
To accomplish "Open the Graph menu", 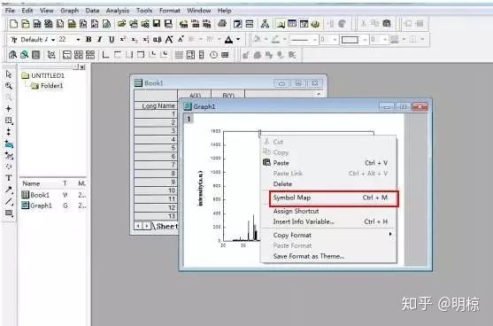I will coord(70,11).
